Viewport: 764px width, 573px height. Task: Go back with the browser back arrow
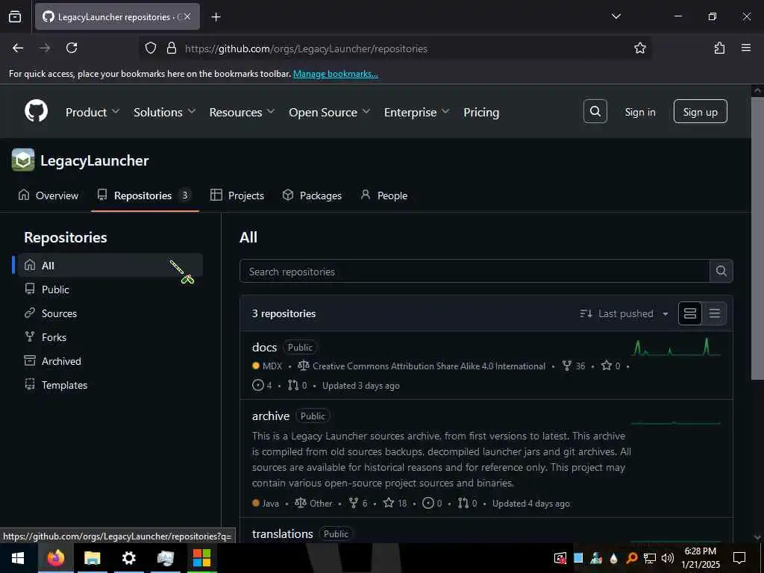coord(18,48)
